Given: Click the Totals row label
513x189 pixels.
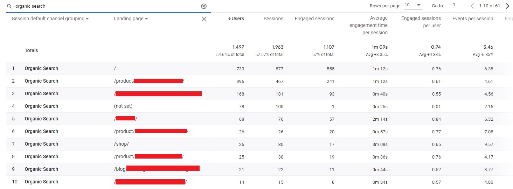Looking at the screenshot, I should pyautogui.click(x=31, y=50).
